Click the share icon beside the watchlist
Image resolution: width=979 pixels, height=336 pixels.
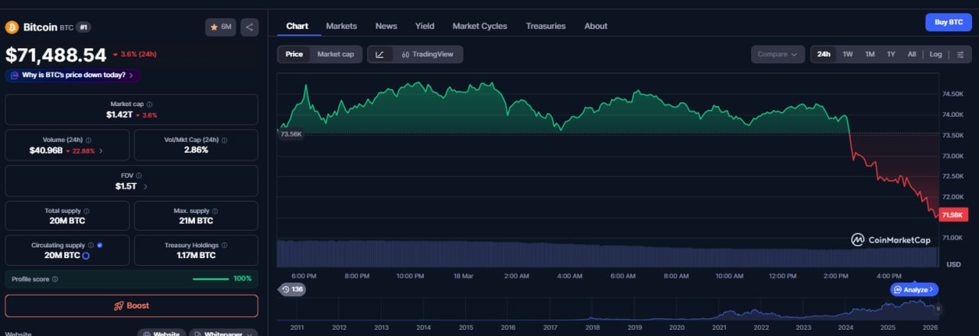249,27
